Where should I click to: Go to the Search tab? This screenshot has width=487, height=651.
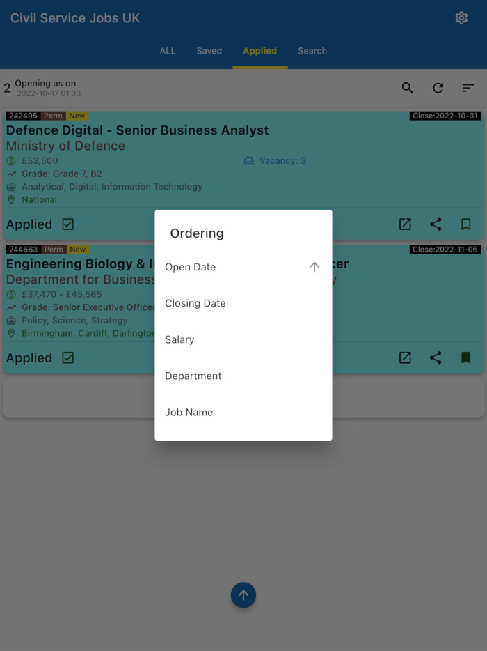click(312, 51)
